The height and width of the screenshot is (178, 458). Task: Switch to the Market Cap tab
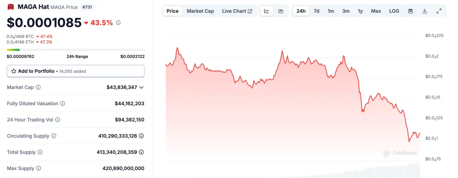point(200,11)
